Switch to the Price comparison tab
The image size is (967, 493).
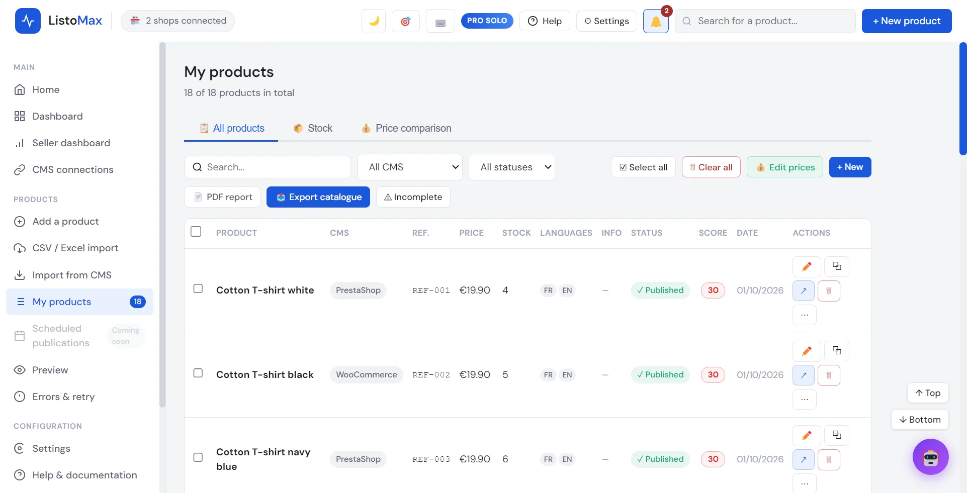point(406,129)
